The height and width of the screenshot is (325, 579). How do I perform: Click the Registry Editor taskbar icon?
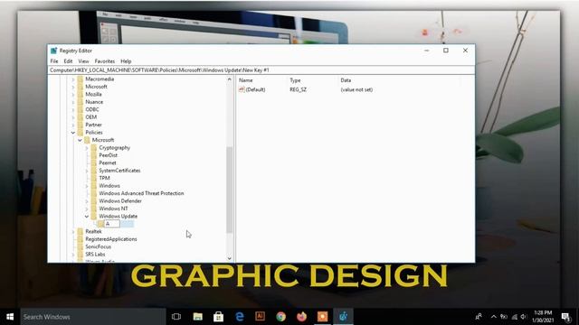click(x=344, y=317)
